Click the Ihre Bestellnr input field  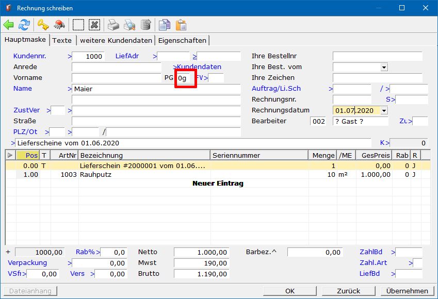(x=377, y=56)
